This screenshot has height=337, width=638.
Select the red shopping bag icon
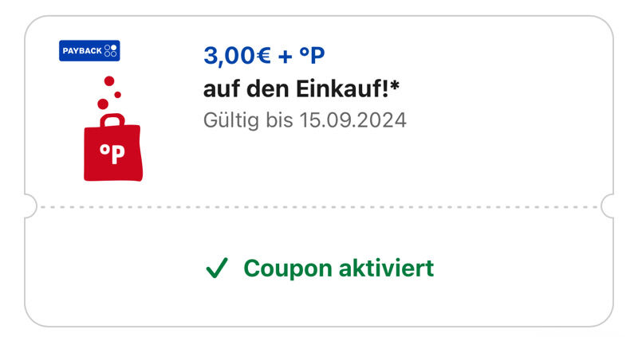point(113,147)
